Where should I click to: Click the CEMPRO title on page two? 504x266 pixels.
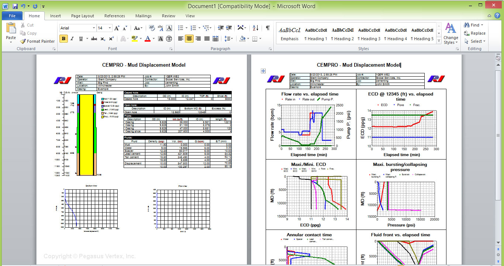coord(359,65)
